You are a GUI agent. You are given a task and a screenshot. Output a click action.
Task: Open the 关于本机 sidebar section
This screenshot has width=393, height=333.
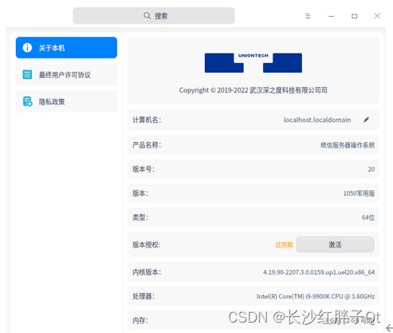point(66,48)
